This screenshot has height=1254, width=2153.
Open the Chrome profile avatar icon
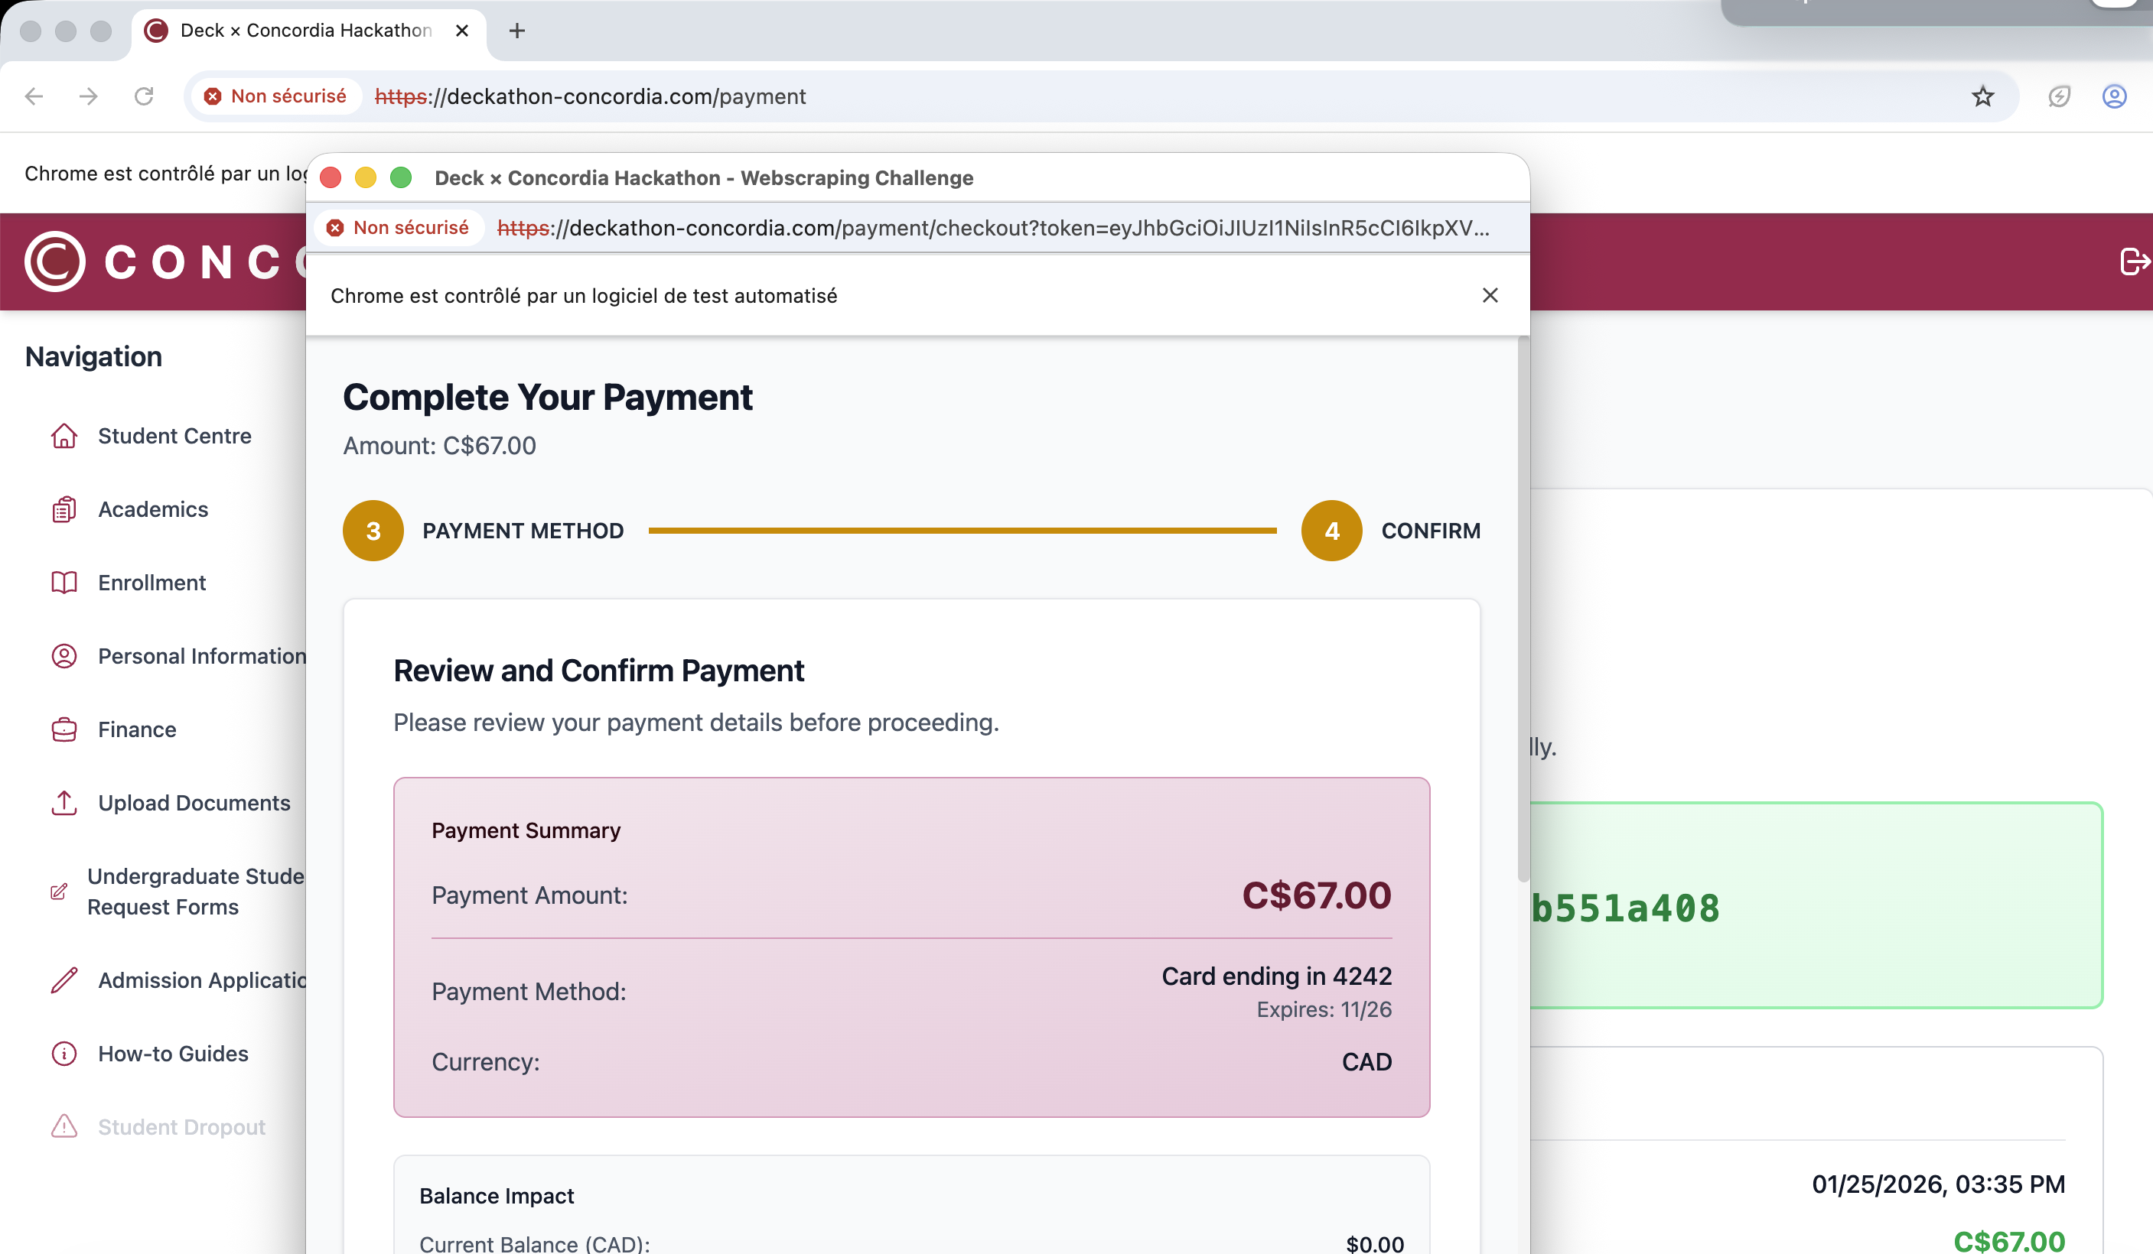point(2114,96)
